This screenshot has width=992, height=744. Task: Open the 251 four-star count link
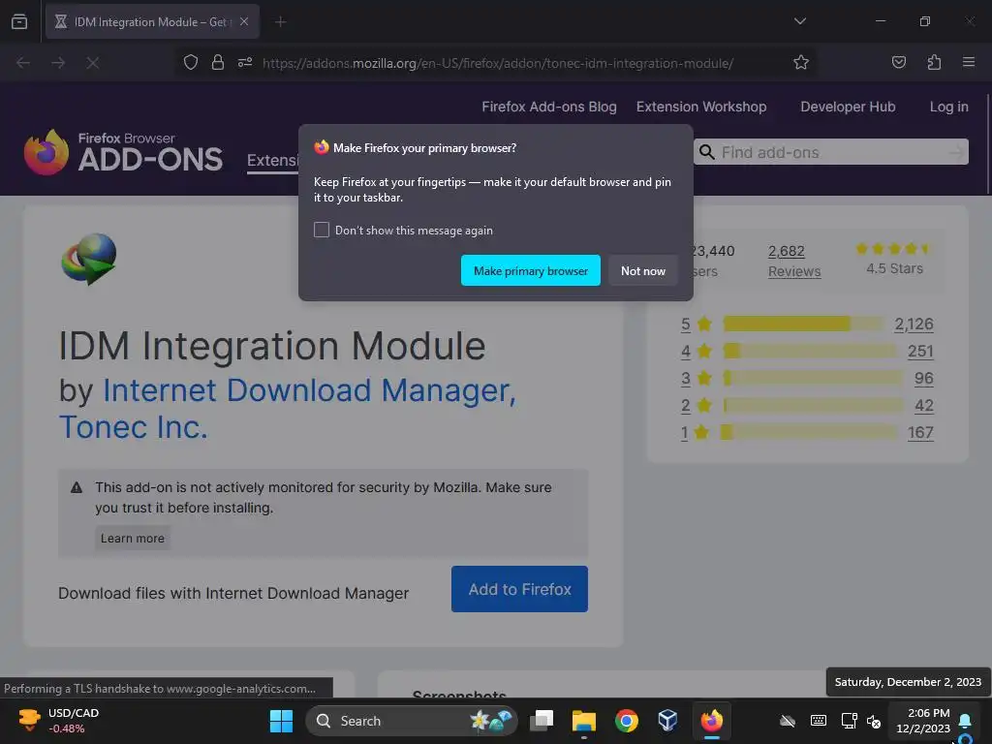[x=920, y=351]
